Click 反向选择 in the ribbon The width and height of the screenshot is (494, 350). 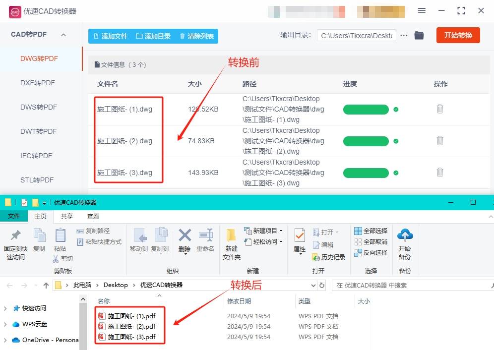(371, 253)
